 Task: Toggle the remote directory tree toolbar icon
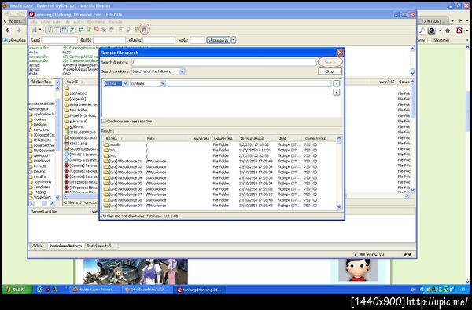click(x=64, y=30)
